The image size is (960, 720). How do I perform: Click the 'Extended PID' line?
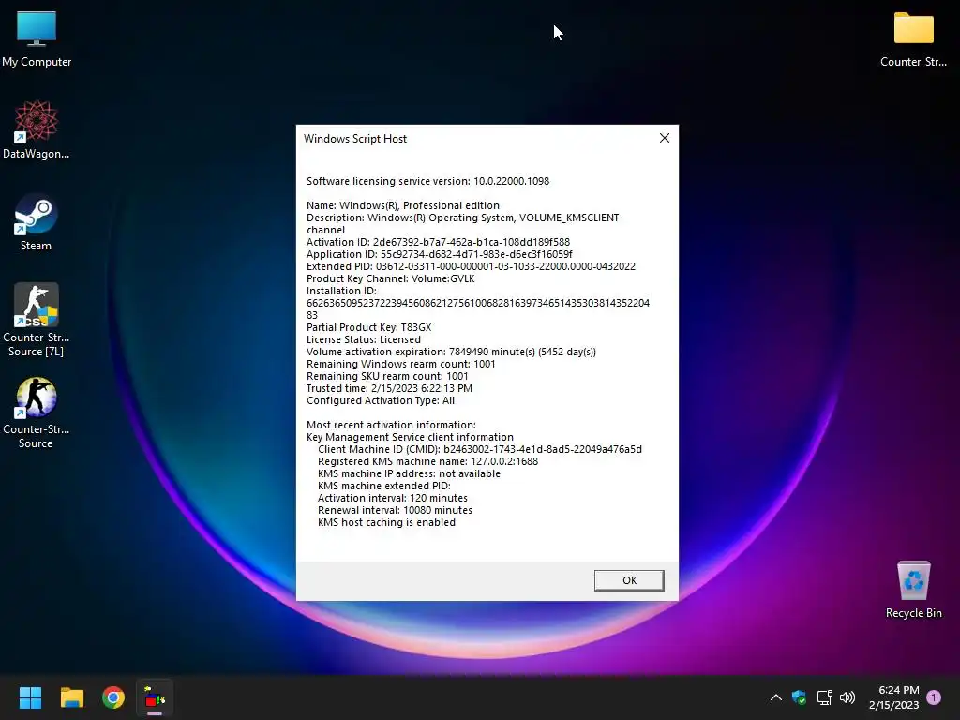[x=471, y=266]
